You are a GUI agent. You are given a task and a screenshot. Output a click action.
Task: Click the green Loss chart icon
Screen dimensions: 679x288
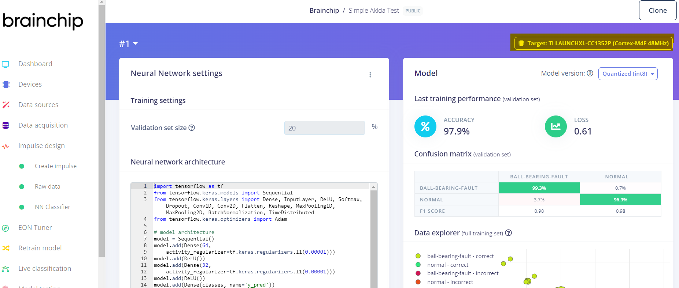tap(556, 126)
